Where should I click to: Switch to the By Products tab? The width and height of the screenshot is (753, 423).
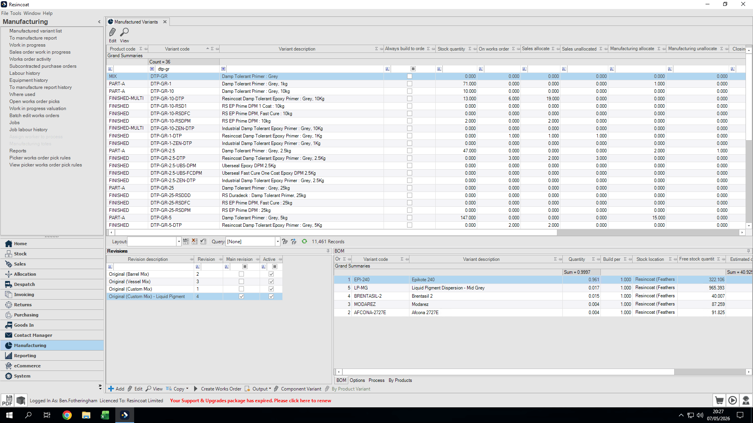point(400,380)
